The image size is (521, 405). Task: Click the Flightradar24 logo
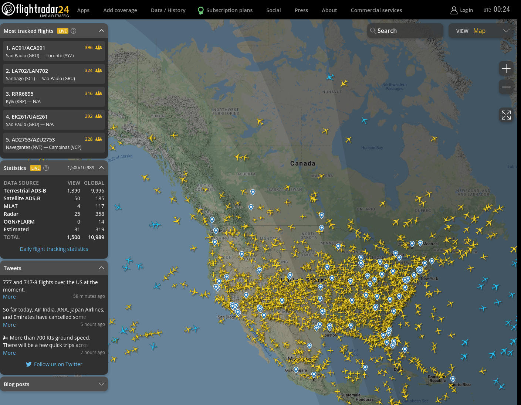point(35,10)
